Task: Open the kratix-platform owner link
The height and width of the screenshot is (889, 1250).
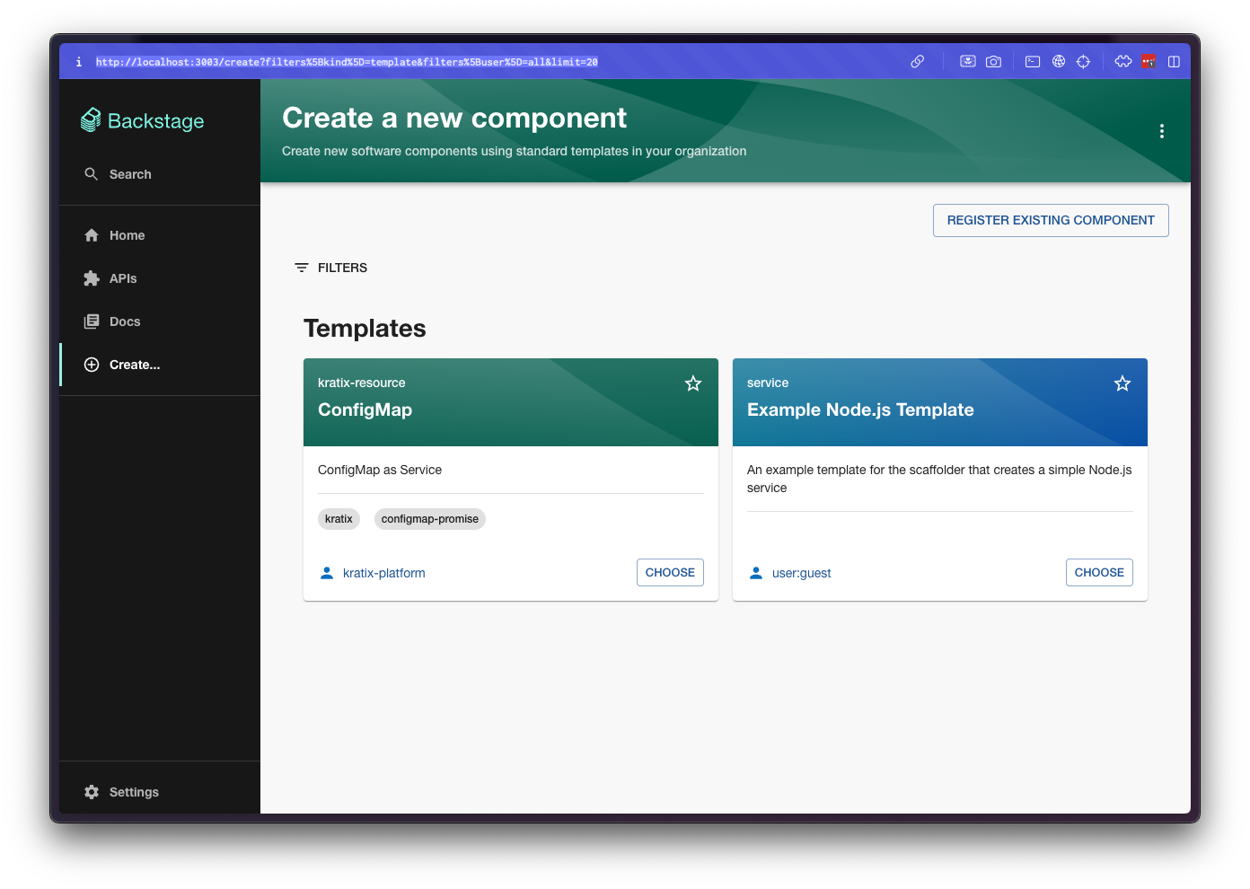Action: click(384, 573)
